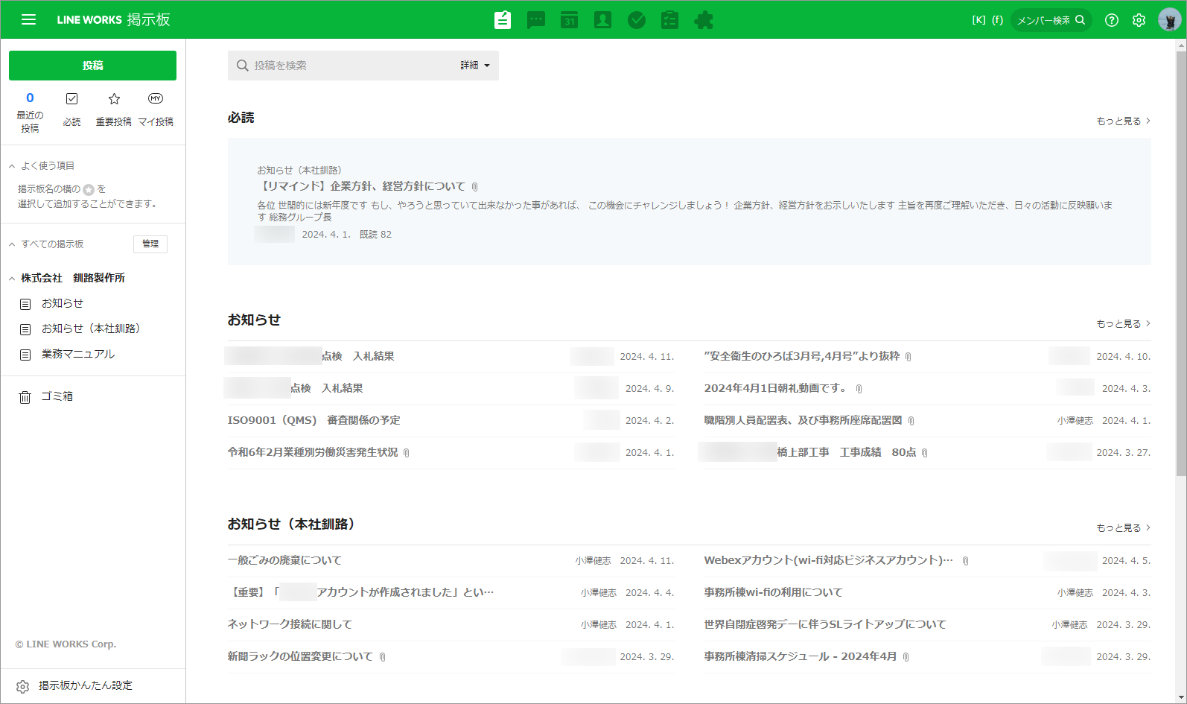Open the ゴミ箱 trash folder
The image size is (1187, 704).
coord(57,397)
